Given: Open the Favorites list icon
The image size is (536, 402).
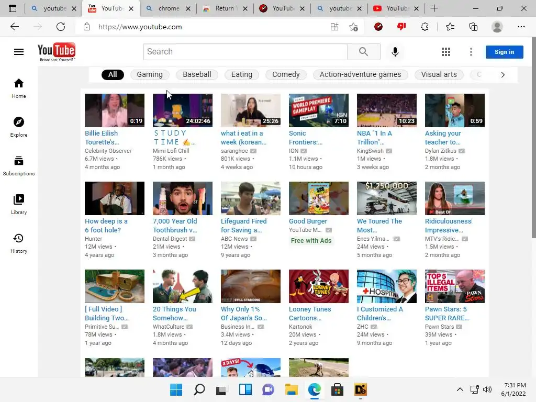Looking at the screenshot, I should pos(450,27).
